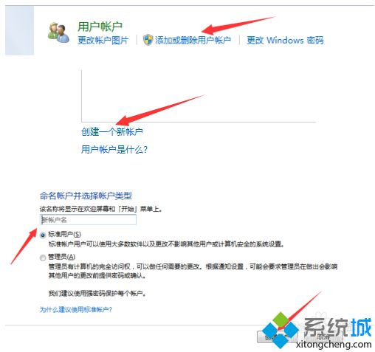Click the 管理员(A) option label
Image resolution: width=375 pixels, height=352 pixels.
coord(62,257)
